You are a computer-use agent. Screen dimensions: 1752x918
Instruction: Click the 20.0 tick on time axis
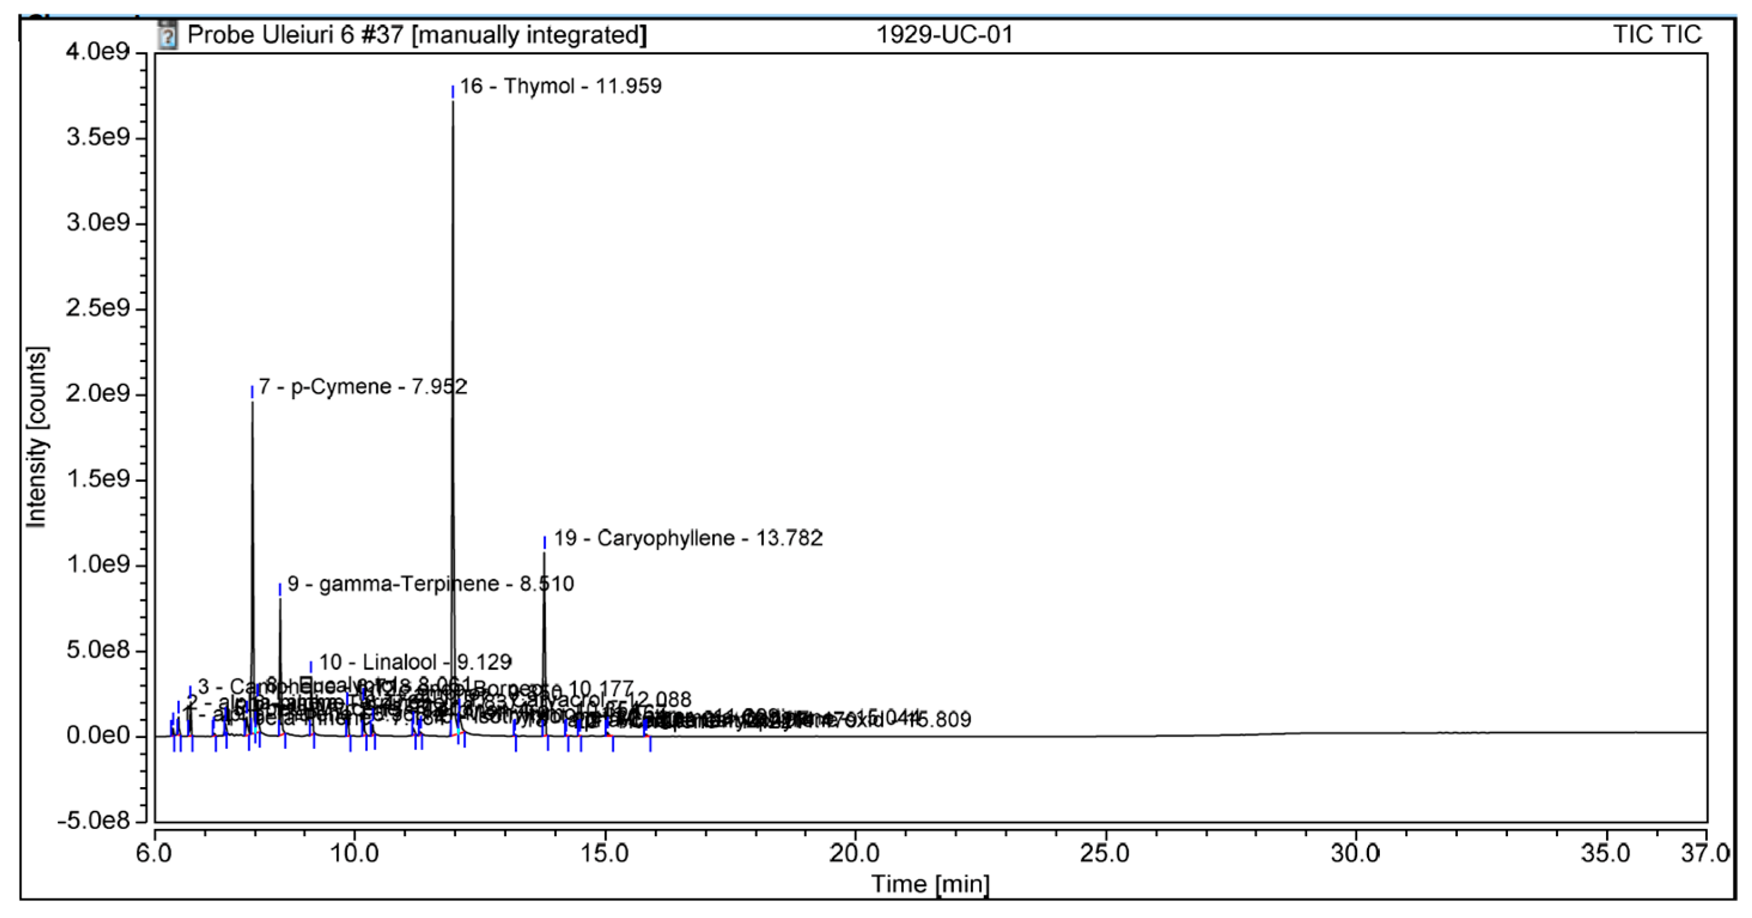(854, 853)
